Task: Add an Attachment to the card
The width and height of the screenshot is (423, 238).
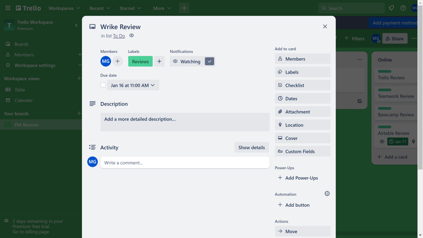Action: (x=302, y=112)
